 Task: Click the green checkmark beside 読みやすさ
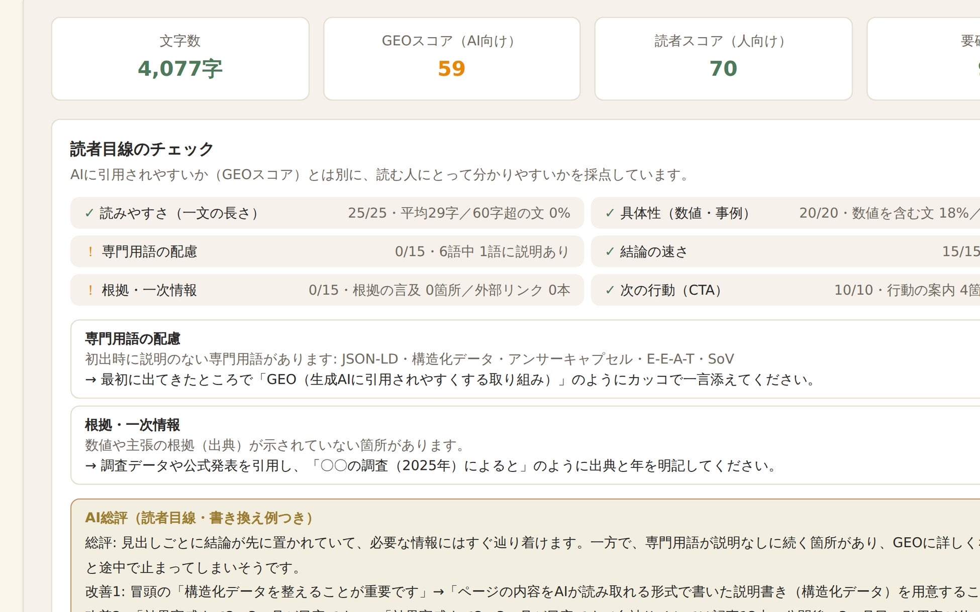click(x=89, y=213)
